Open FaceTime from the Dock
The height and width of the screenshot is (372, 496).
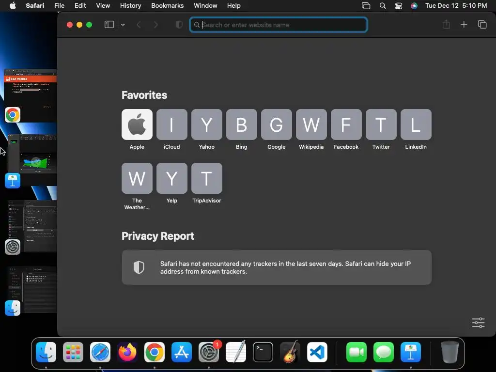pyautogui.click(x=356, y=352)
